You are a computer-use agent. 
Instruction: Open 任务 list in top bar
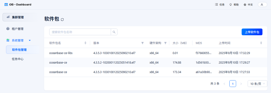click(x=220, y=5)
